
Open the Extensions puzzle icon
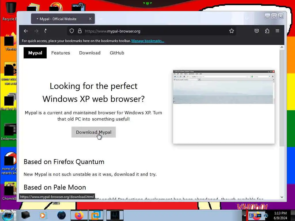click(x=267, y=31)
